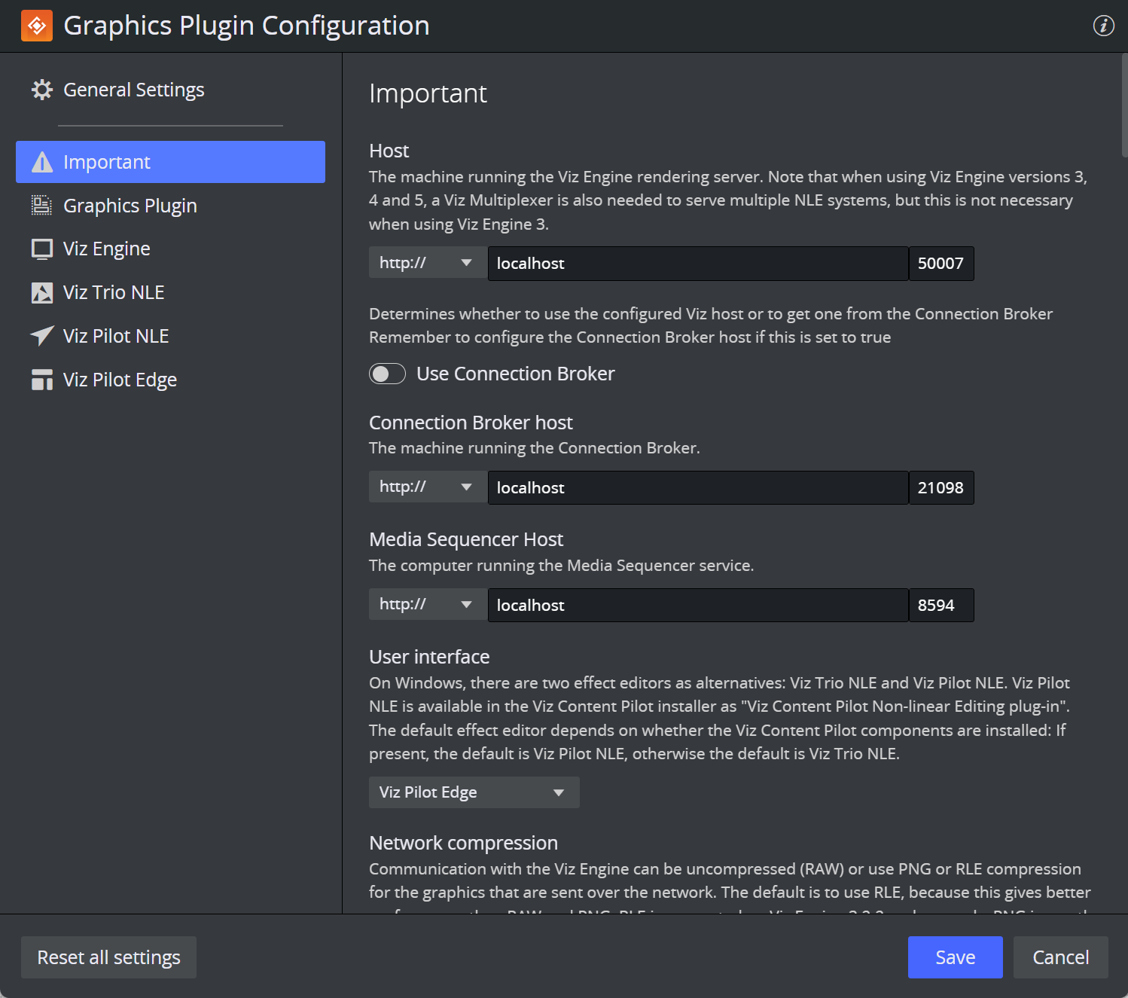1128x998 pixels.
Task: Click the Important warning triangle icon
Action: pyautogui.click(x=42, y=162)
